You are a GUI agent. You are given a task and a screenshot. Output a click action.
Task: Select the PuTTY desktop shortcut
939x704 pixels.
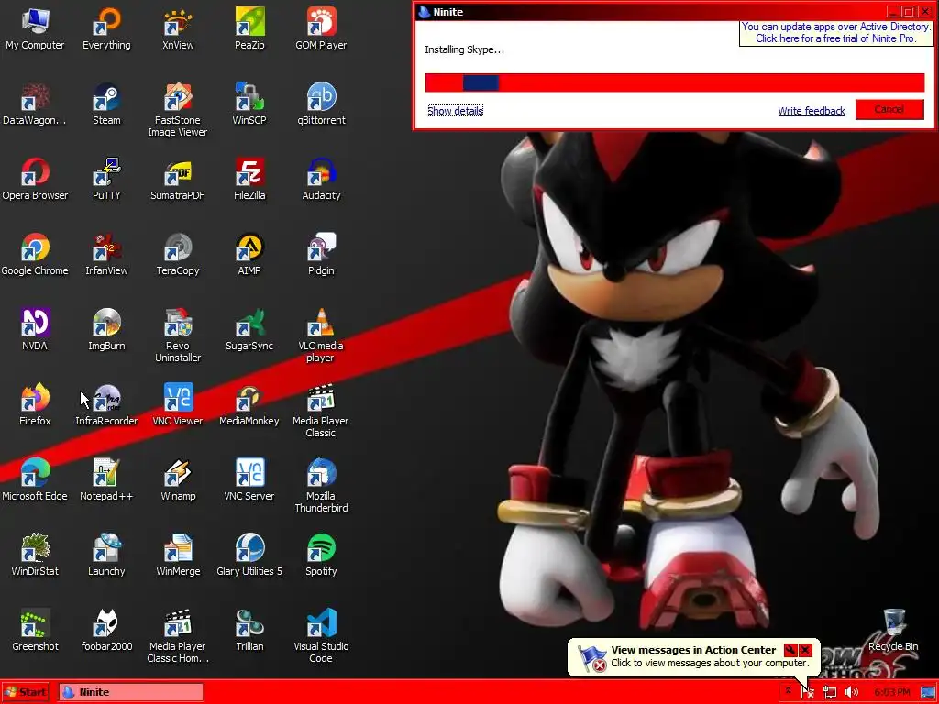pos(106,179)
